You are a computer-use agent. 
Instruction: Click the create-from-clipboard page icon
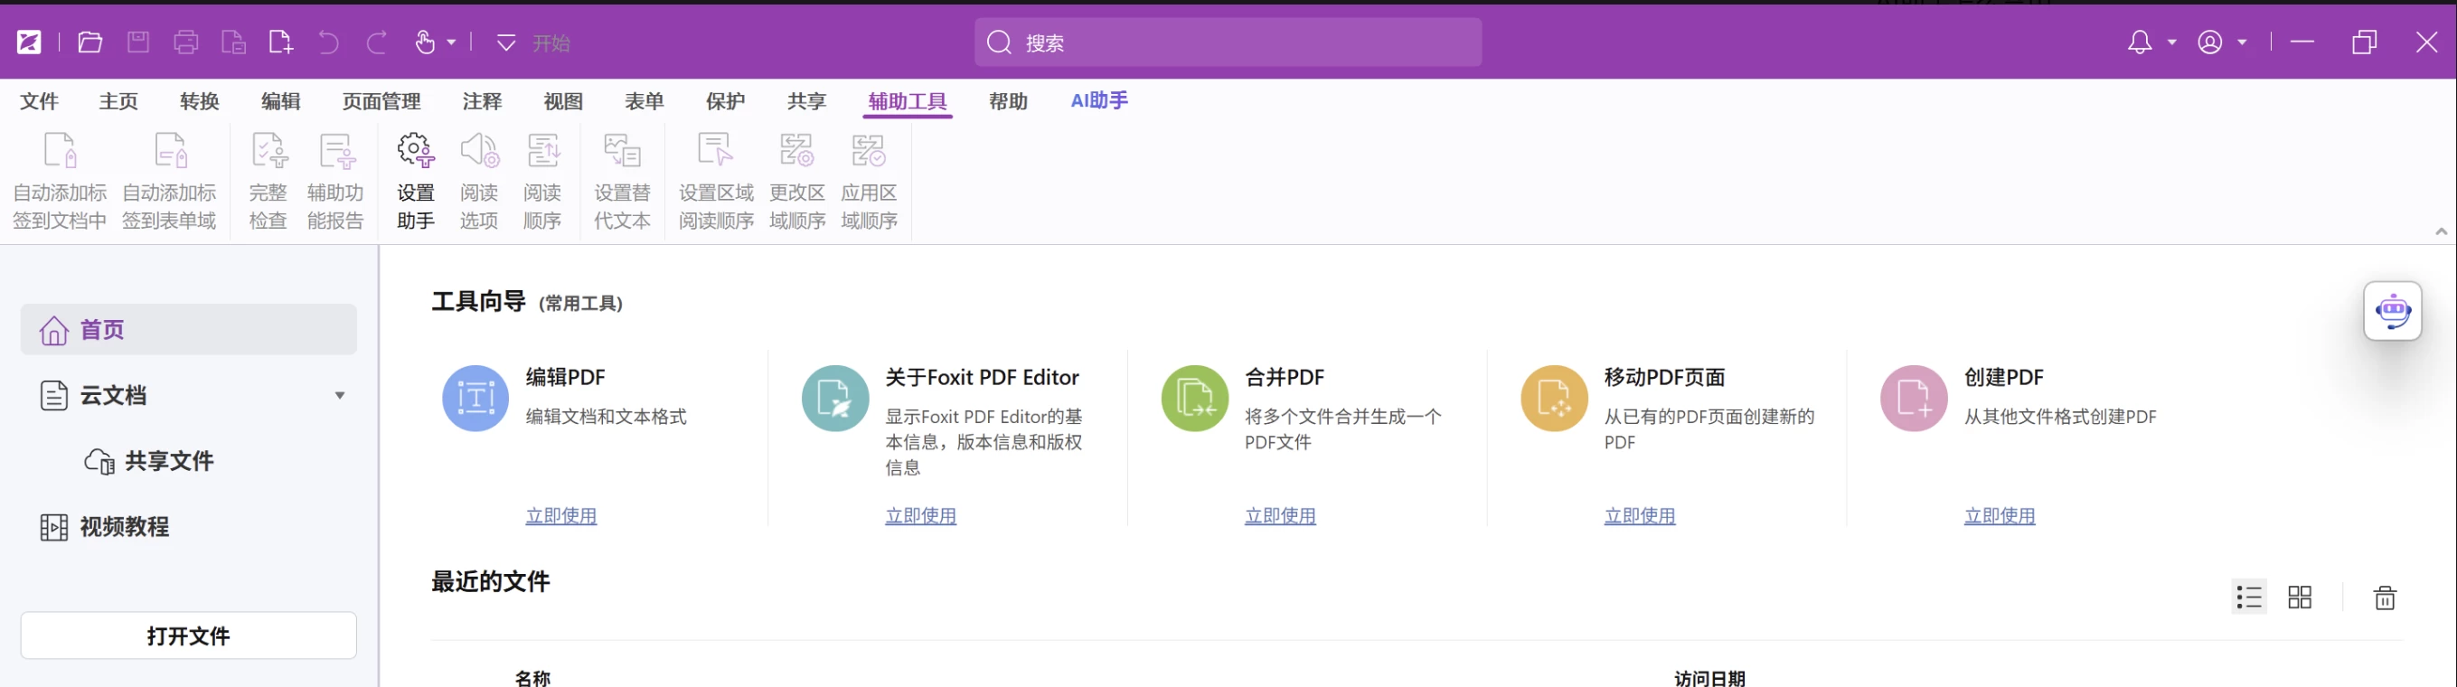click(234, 42)
